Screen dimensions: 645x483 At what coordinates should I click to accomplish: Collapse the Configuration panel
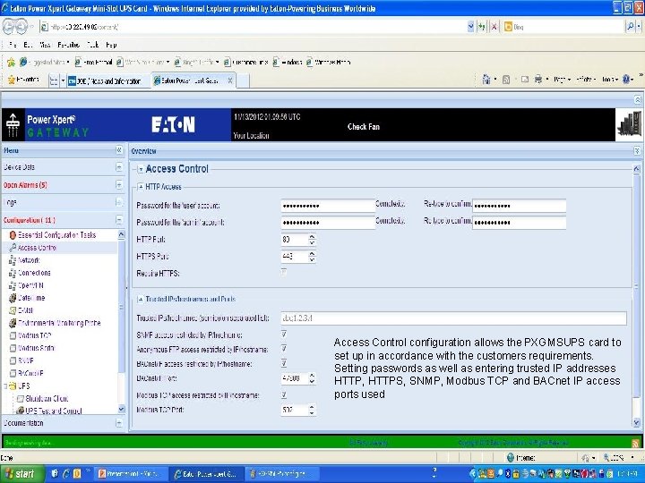(119, 220)
